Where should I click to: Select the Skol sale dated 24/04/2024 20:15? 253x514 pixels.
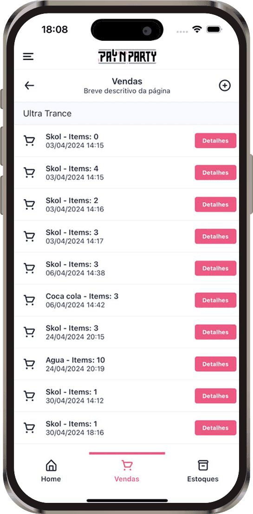[126, 332]
